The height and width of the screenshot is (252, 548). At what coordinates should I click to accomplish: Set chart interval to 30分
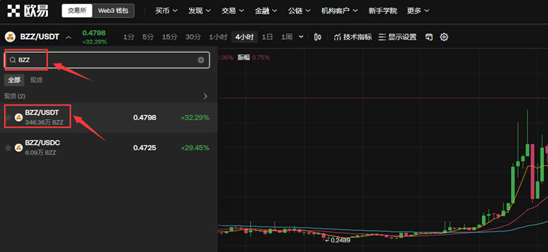point(193,37)
